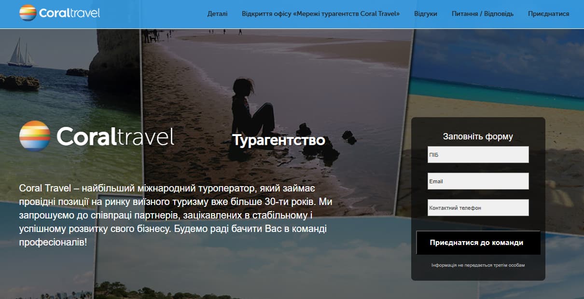The width and height of the screenshot is (584, 299).
Task: Focus the ПІБ name field
Action: pos(478,155)
